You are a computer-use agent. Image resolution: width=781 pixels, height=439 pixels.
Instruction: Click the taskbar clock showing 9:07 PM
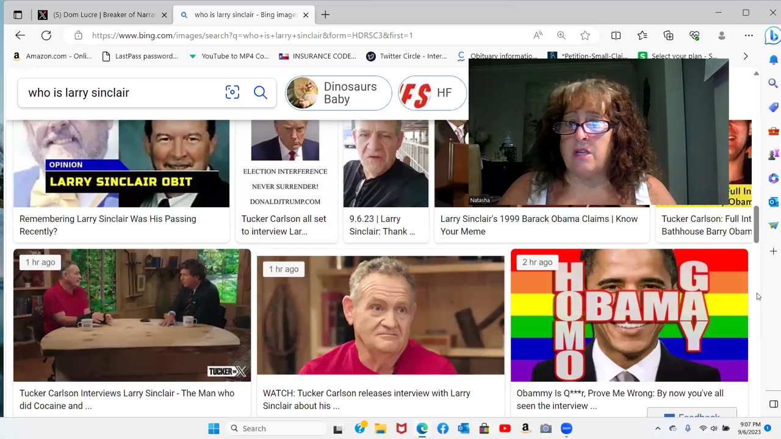[750, 429]
